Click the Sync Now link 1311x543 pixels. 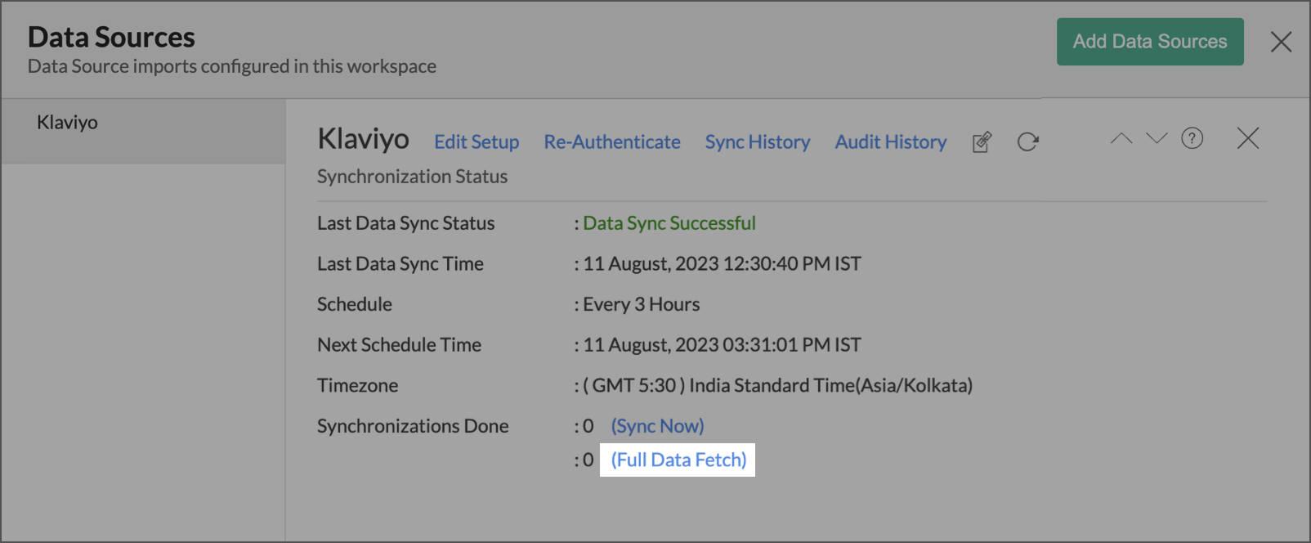click(658, 426)
